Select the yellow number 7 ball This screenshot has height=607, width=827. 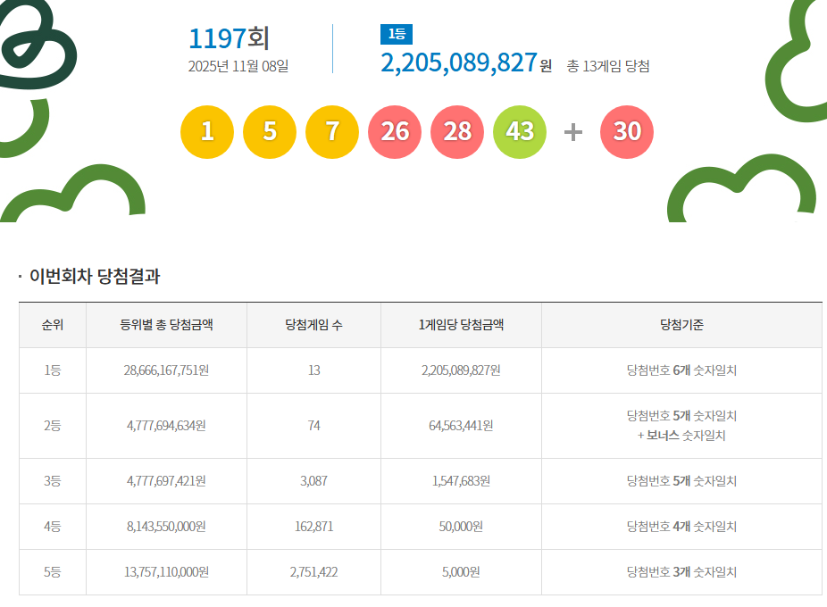[332, 132]
